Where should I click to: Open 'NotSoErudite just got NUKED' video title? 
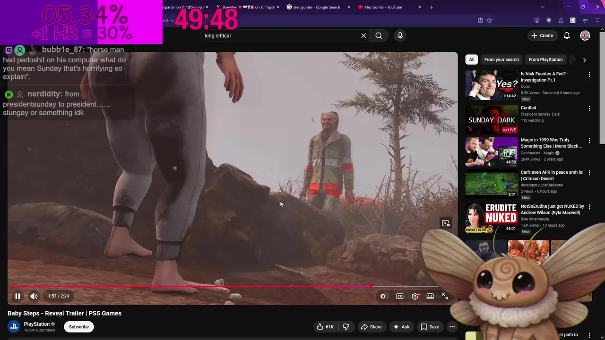pos(552,210)
